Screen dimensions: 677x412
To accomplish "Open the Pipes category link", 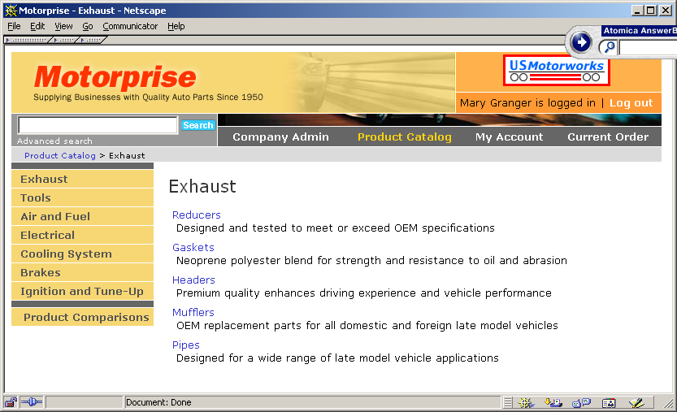I will pyautogui.click(x=185, y=345).
